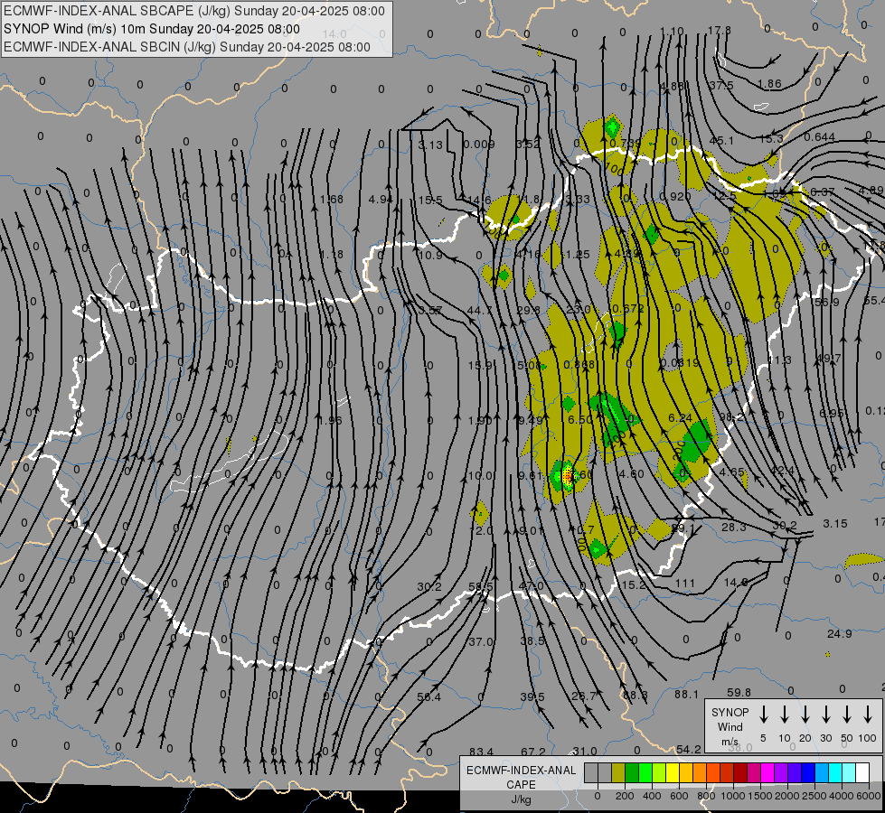The width and height of the screenshot is (885, 813).
Task: Click the map value '9.49'
Action: [530, 419]
